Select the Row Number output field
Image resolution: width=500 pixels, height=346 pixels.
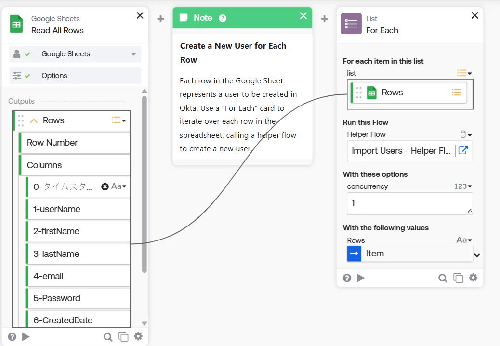[x=75, y=143]
